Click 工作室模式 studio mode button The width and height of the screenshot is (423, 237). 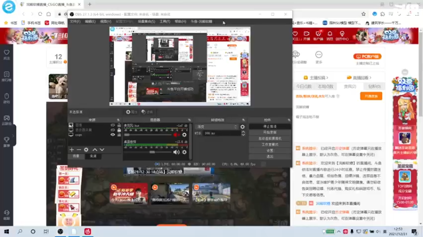pos(270,144)
